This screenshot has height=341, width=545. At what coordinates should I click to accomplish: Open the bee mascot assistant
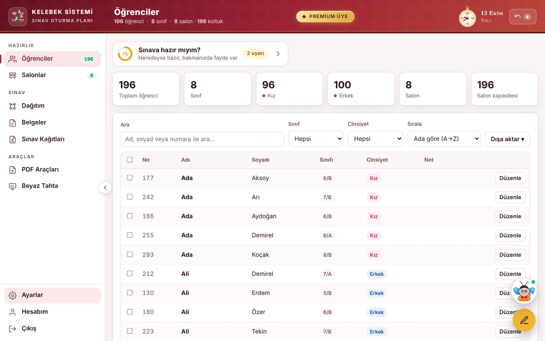click(524, 291)
